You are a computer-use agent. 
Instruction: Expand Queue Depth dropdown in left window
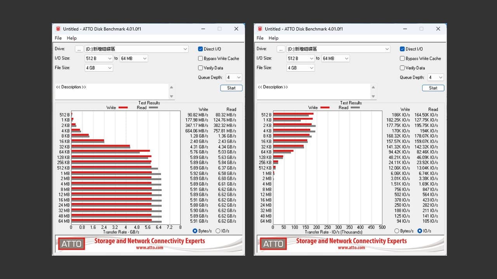[x=234, y=77]
